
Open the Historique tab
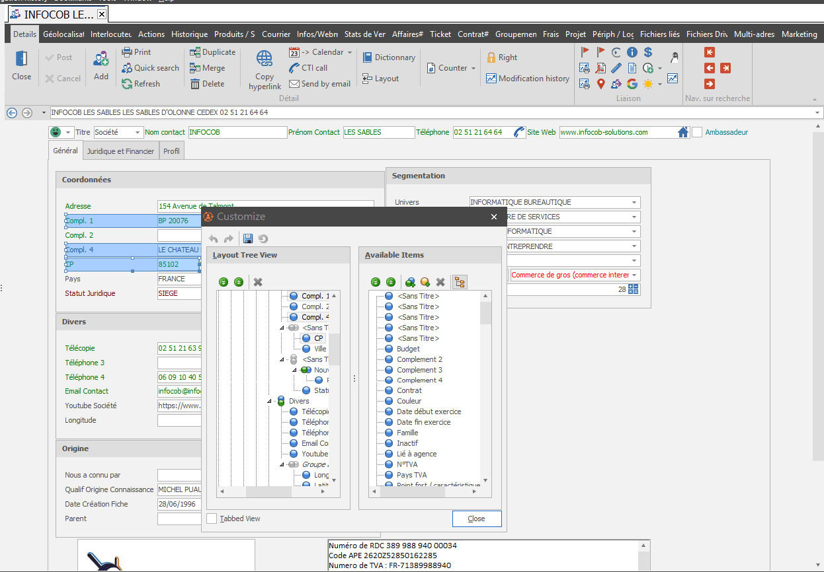click(x=189, y=34)
